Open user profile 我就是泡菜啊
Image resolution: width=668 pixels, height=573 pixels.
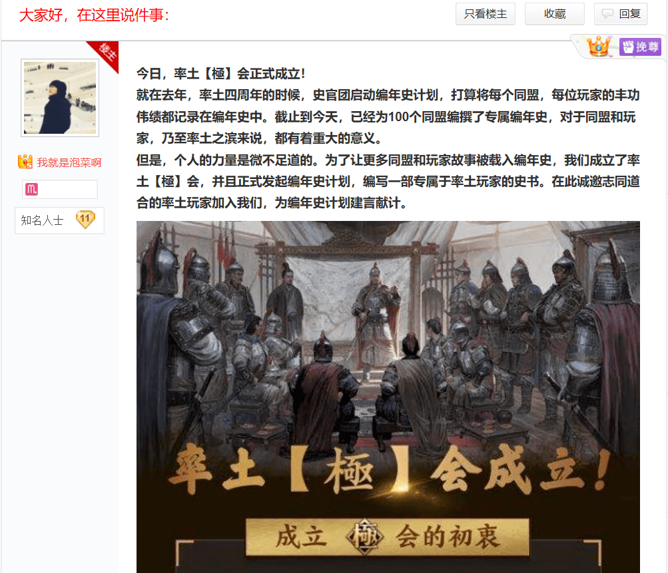point(69,162)
